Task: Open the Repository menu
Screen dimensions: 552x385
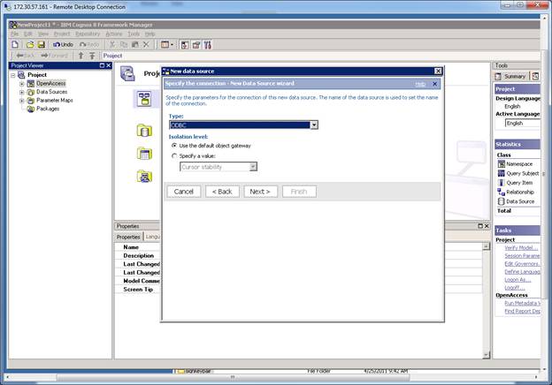Action: (88, 34)
